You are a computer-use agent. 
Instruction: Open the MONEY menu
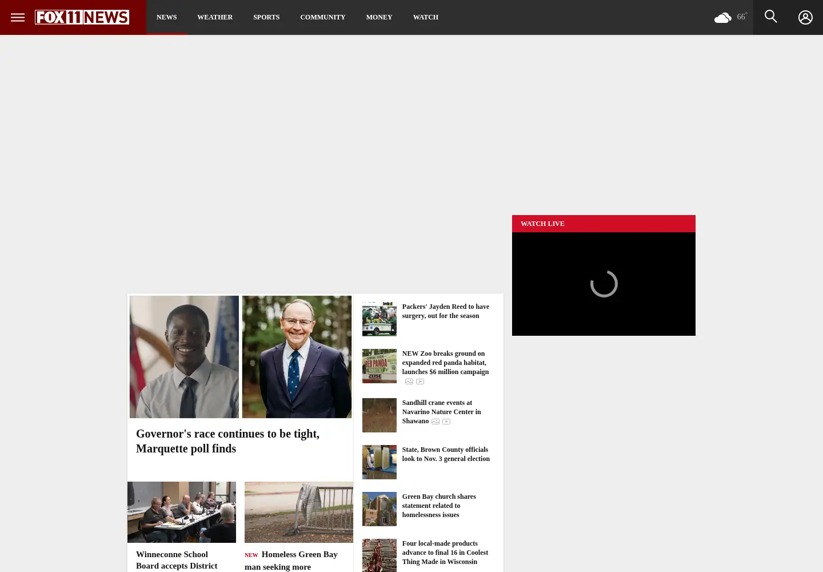[x=379, y=17]
